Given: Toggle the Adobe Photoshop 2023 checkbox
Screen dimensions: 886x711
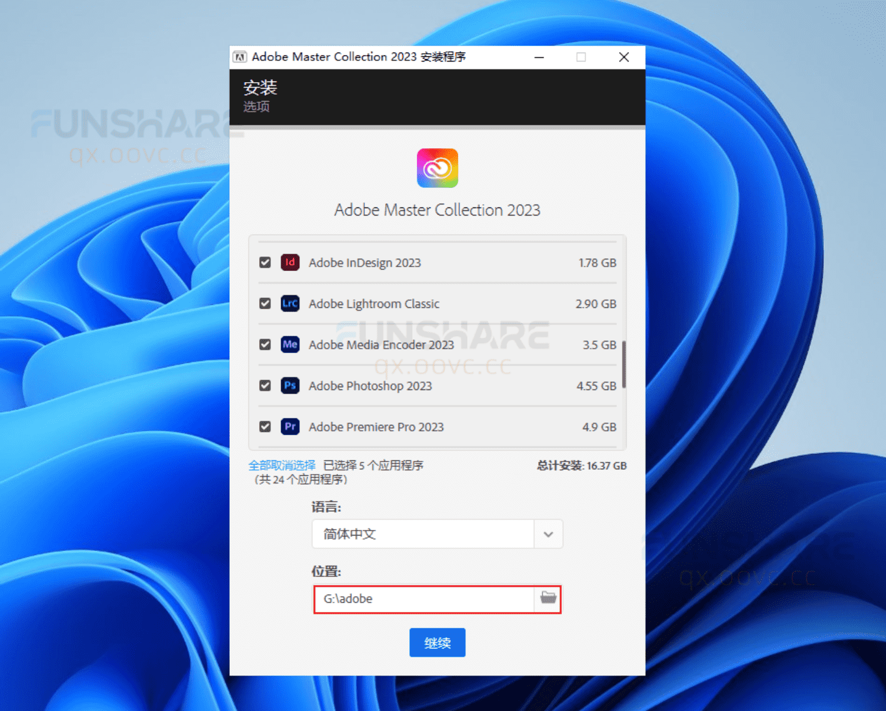Looking at the screenshot, I should tap(265, 386).
